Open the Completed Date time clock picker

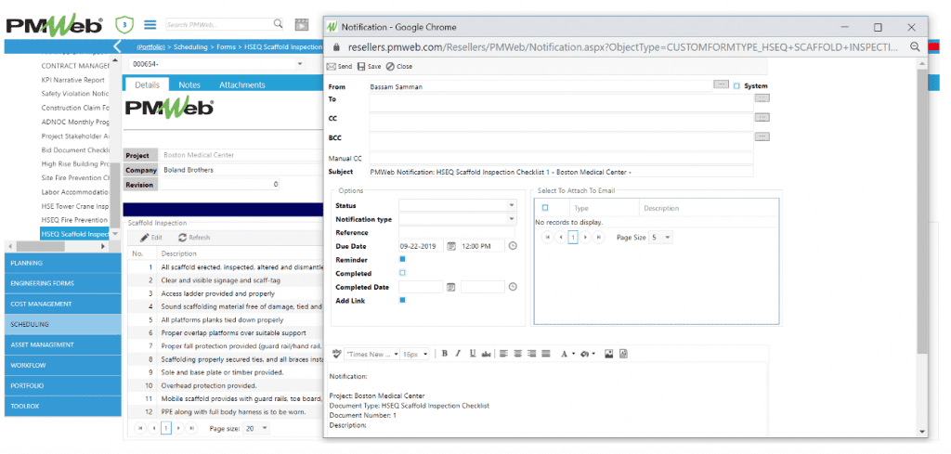tap(513, 287)
